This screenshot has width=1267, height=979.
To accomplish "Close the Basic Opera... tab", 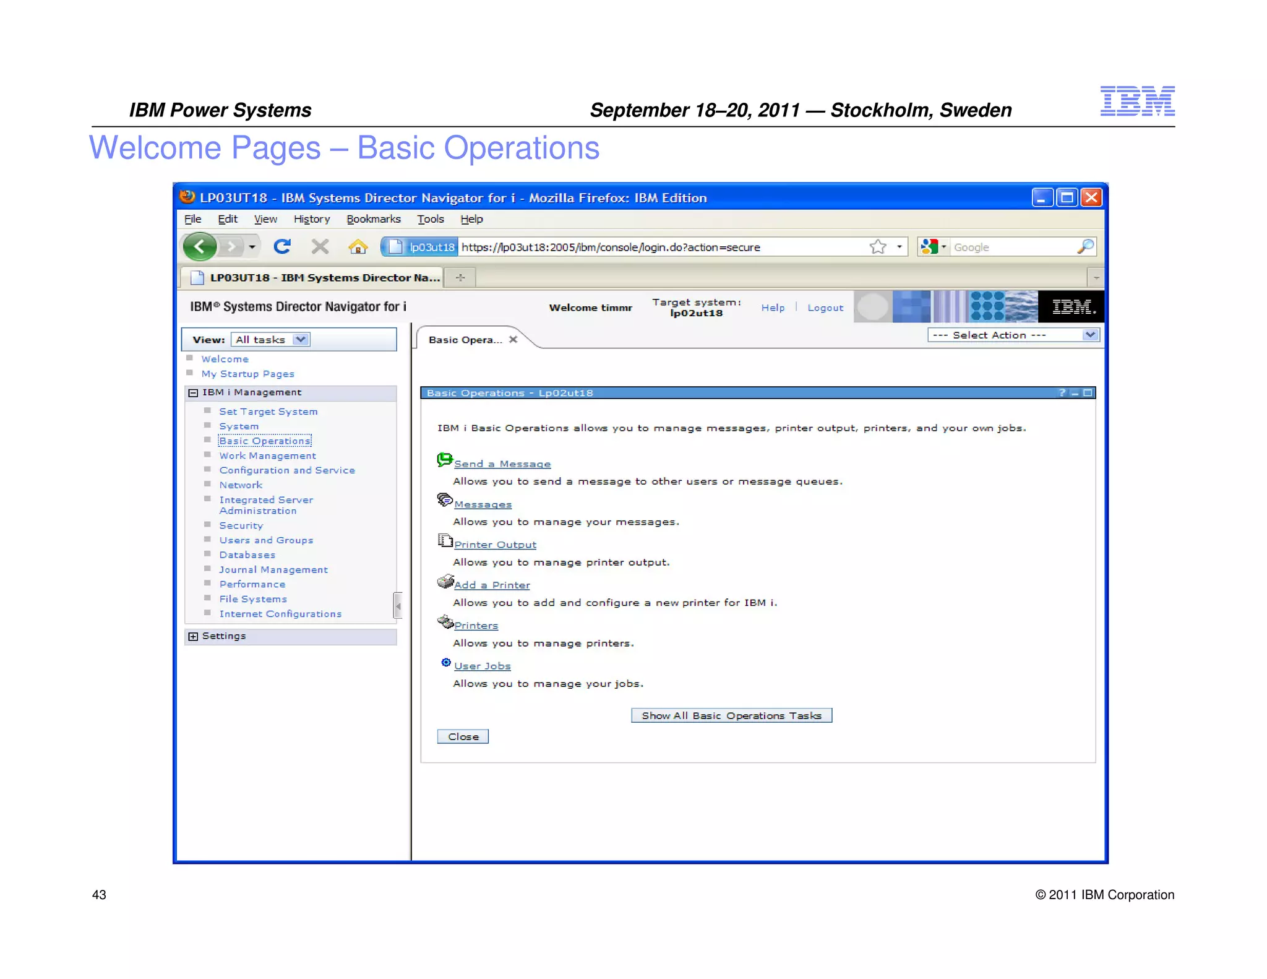I will pos(513,340).
